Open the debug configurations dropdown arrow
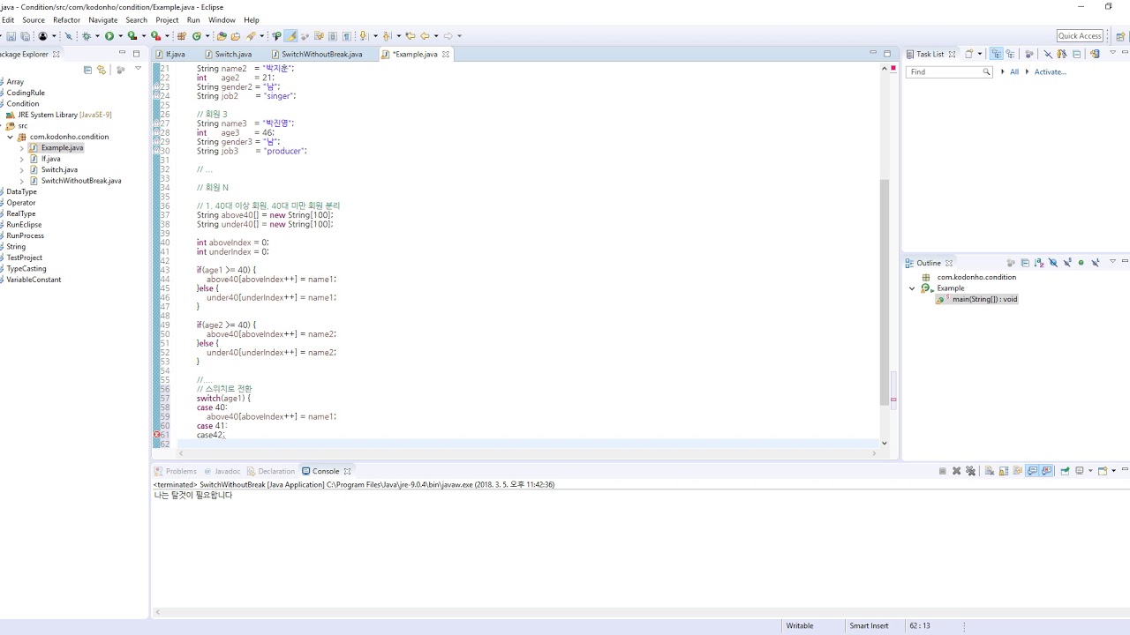The width and height of the screenshot is (1130, 635). pyautogui.click(x=97, y=36)
